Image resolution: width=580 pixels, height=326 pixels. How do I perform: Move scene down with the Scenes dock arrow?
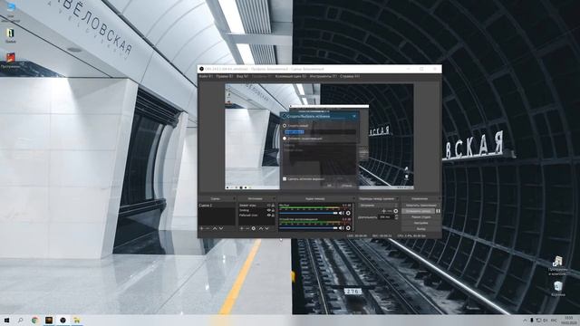coord(221,228)
